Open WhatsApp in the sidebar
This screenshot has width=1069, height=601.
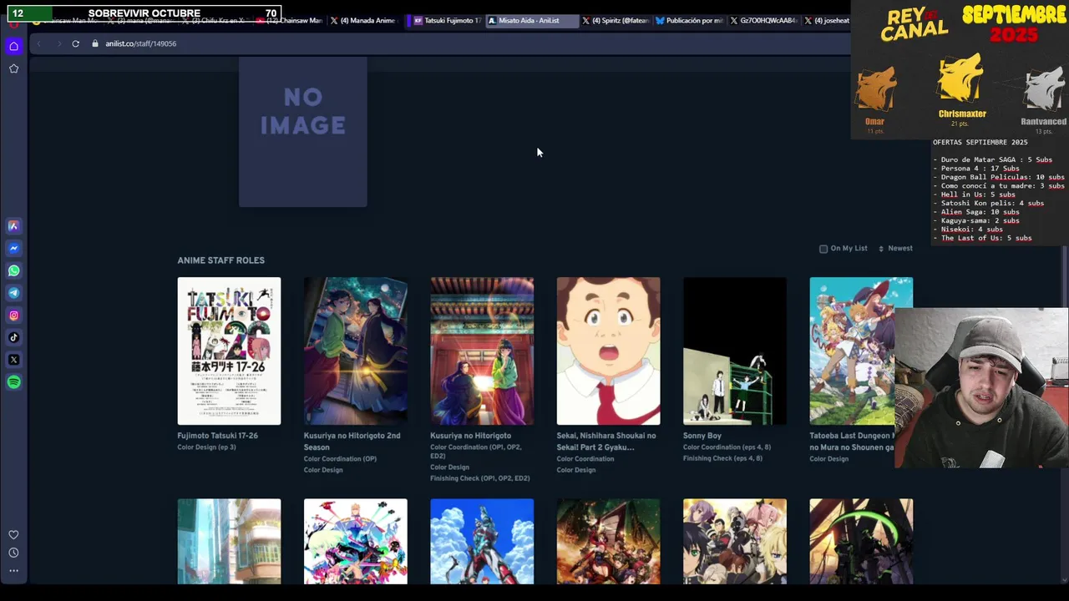click(13, 270)
